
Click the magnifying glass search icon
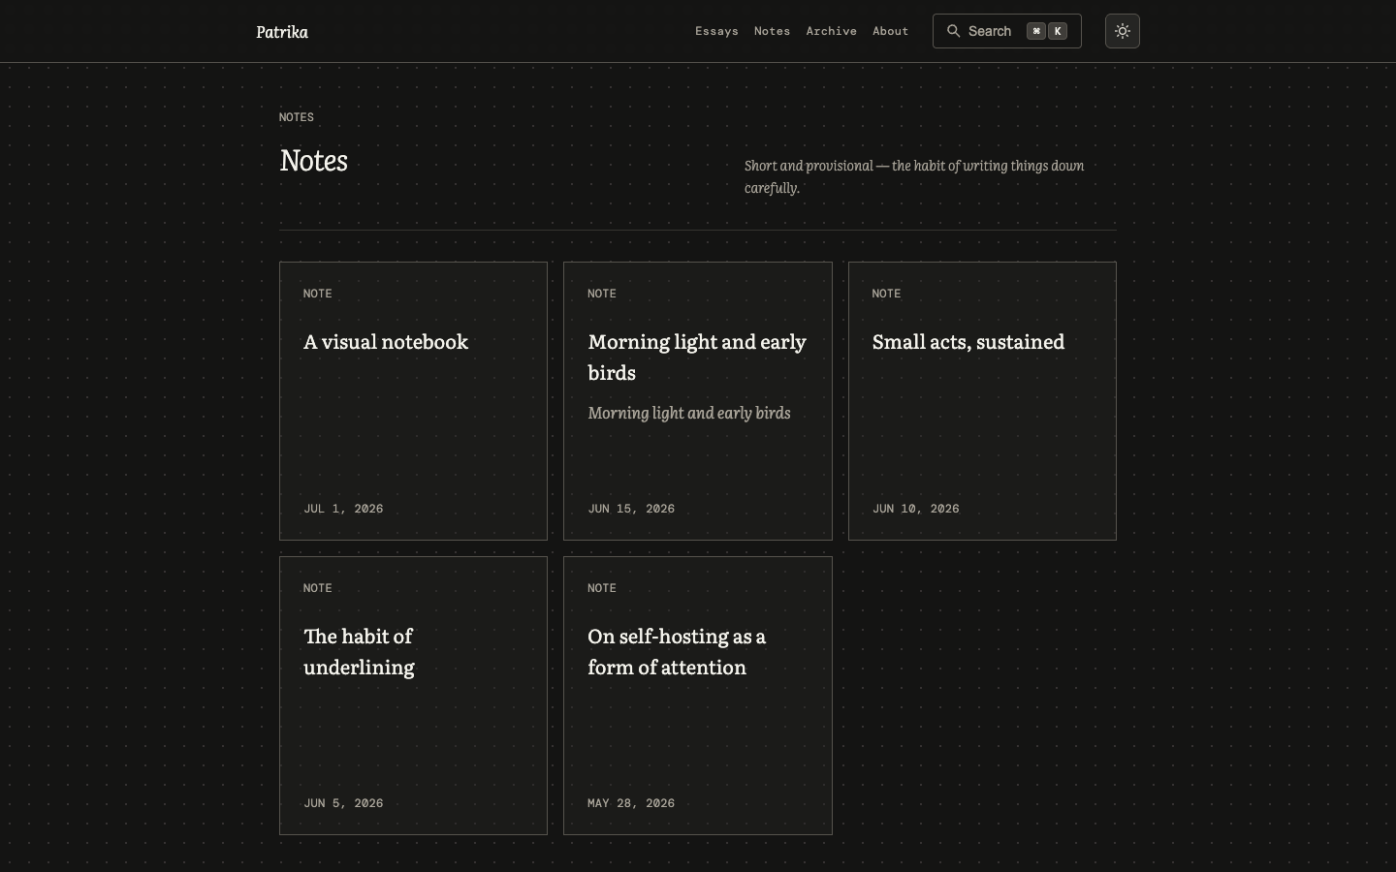point(954,31)
